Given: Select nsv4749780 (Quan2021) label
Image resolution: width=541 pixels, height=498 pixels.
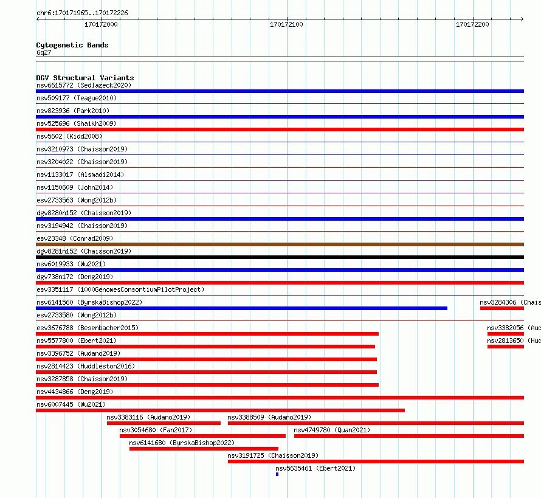Looking at the screenshot, I should coord(332,430).
